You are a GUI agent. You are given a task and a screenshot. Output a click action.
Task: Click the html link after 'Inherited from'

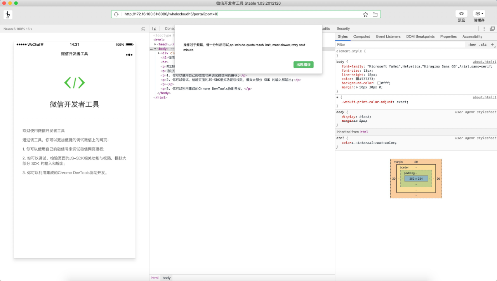(364, 132)
